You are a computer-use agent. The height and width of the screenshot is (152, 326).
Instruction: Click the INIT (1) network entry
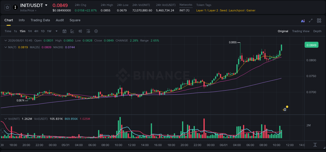coord(184,10)
